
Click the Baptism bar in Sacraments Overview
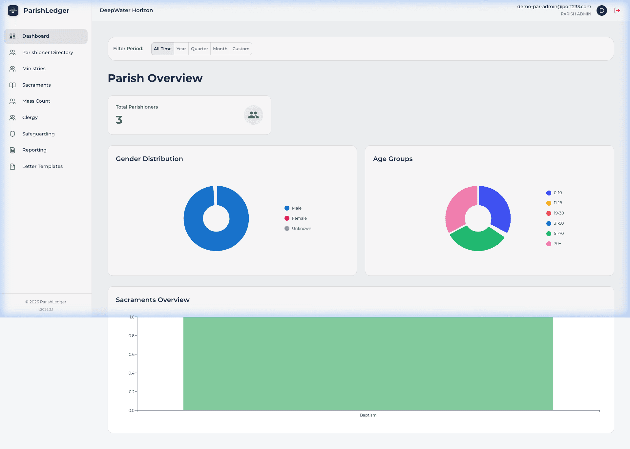[x=367, y=362]
